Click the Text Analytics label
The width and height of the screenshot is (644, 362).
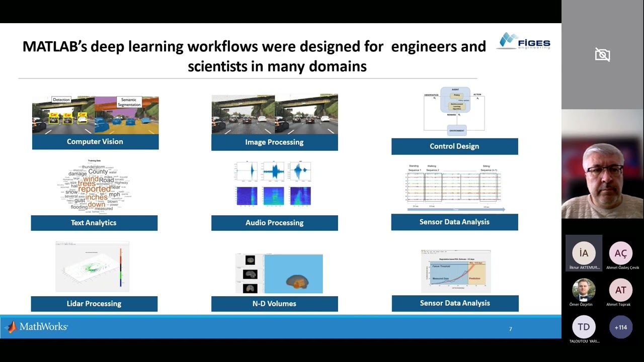94,223
